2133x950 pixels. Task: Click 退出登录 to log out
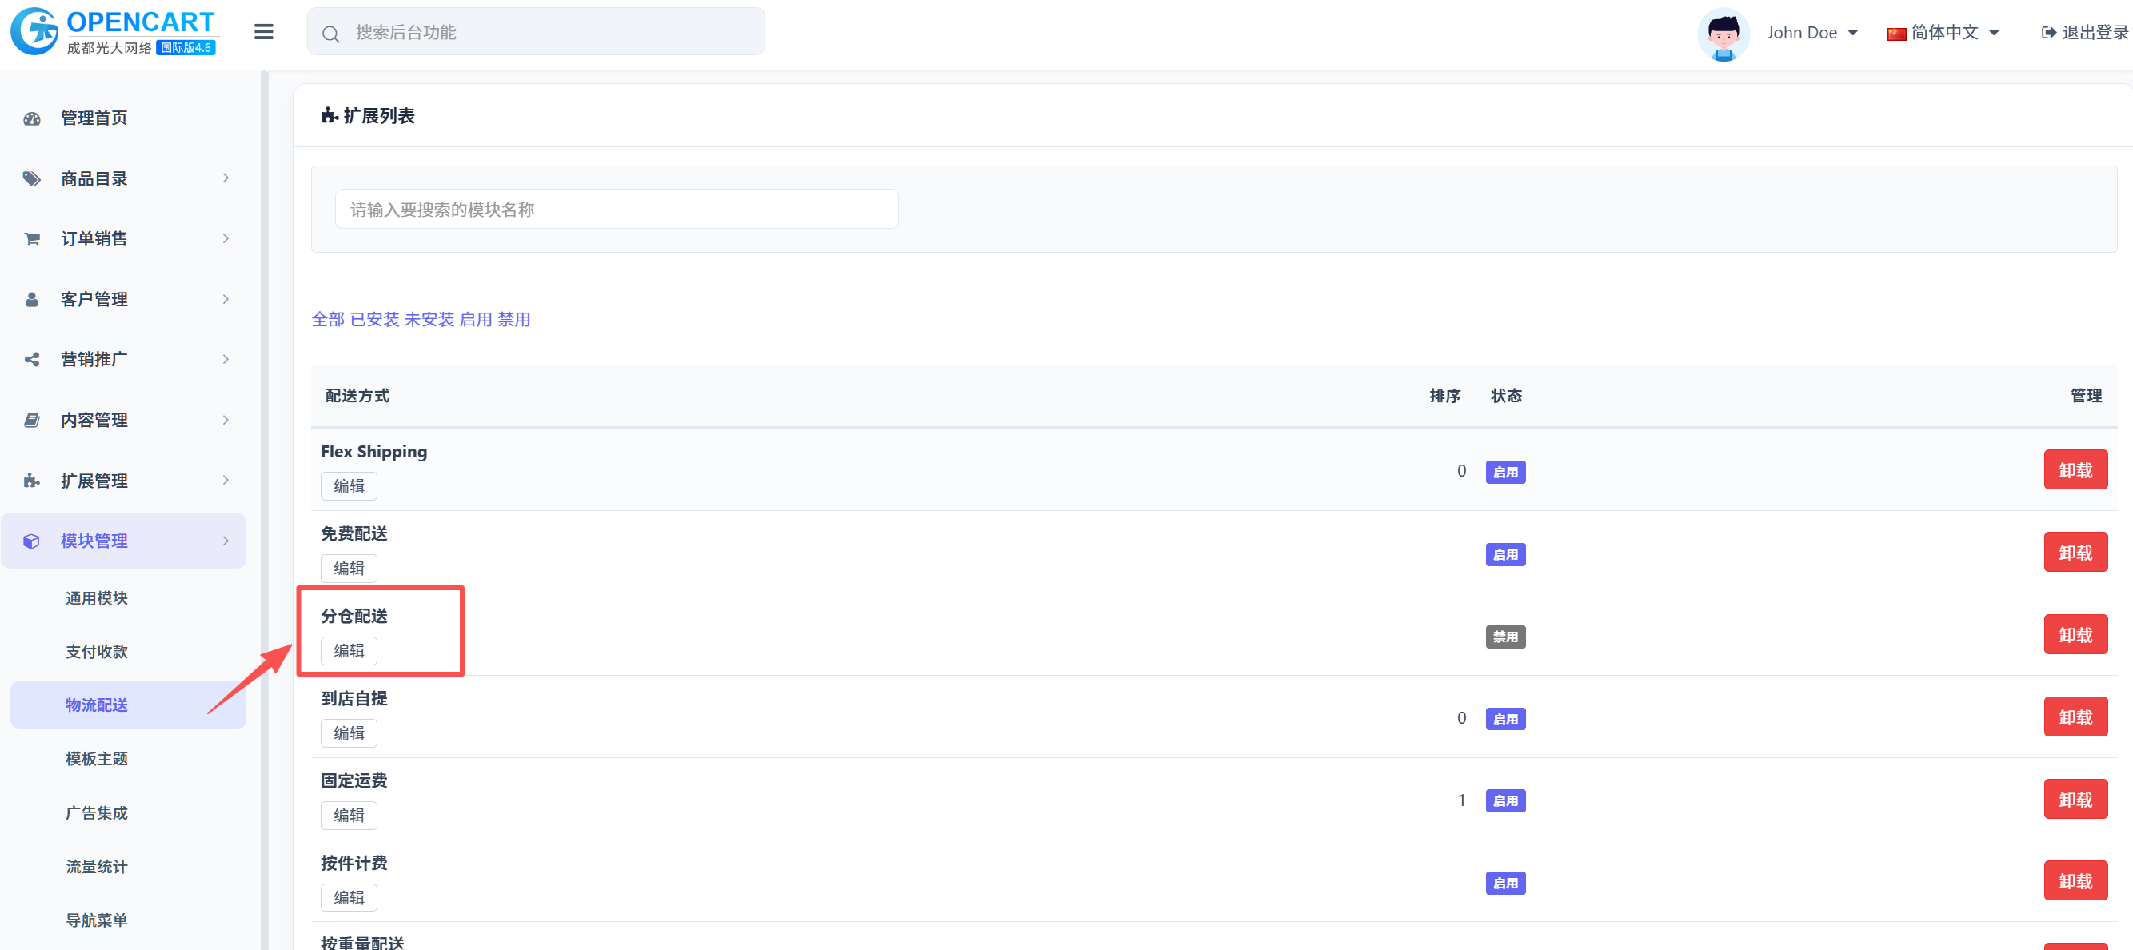pos(2085,33)
